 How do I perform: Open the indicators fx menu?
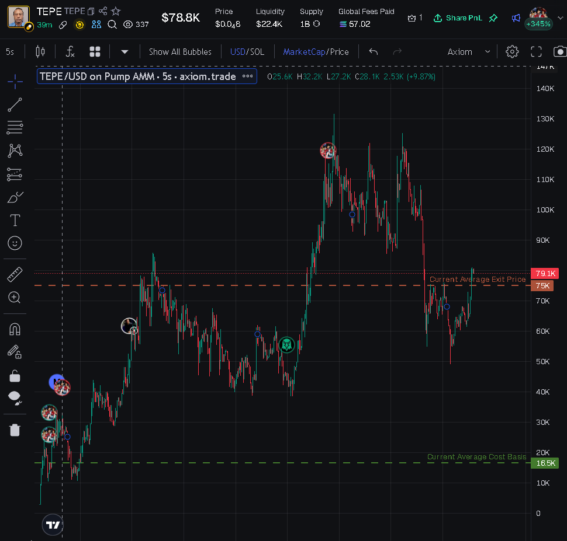point(70,51)
